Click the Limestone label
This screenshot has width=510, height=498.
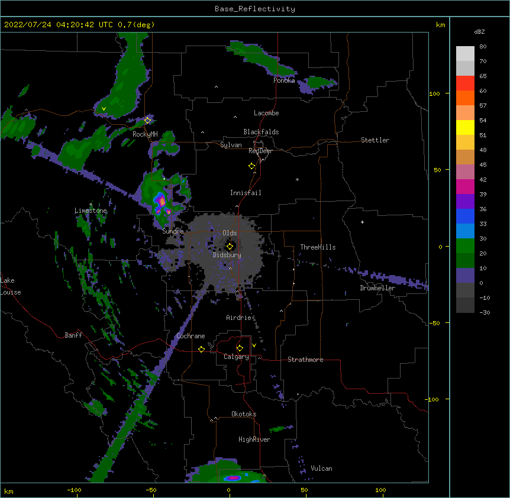pos(91,211)
